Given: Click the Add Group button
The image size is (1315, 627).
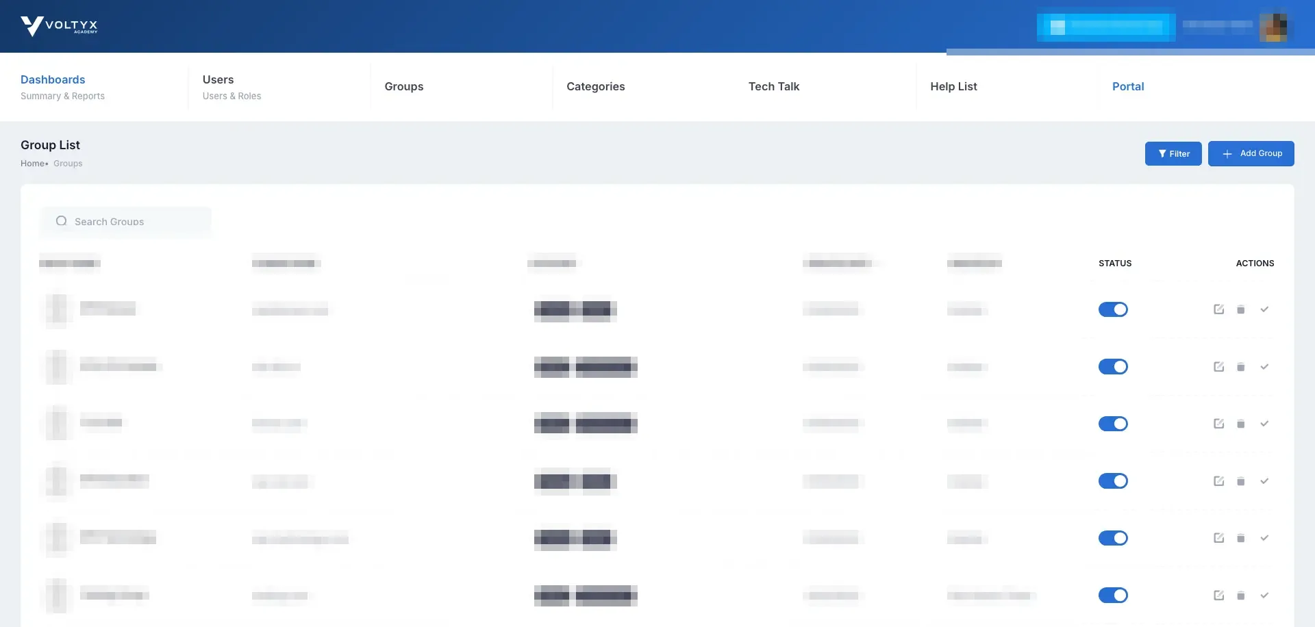Looking at the screenshot, I should coord(1251,153).
